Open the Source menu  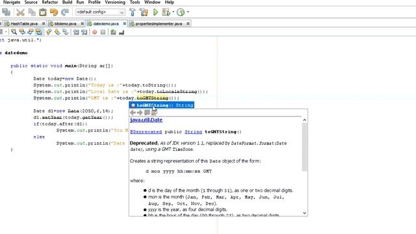(x=31, y=2)
